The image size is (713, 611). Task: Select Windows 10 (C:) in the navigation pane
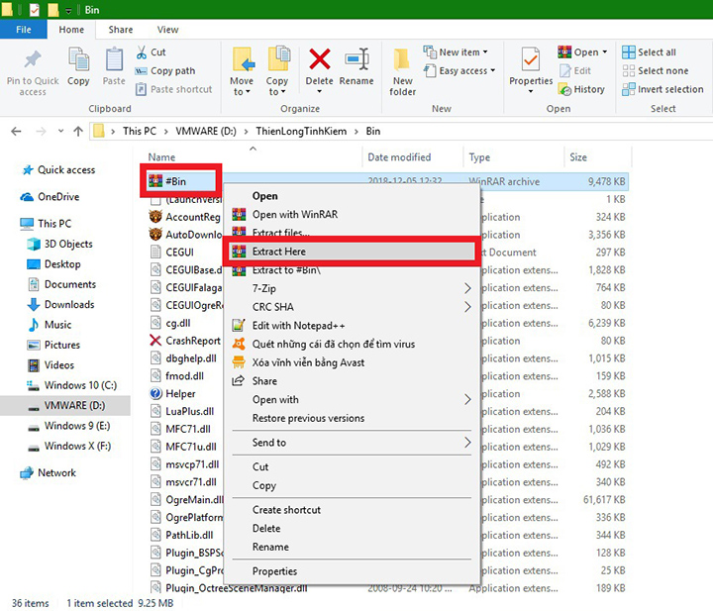[x=80, y=385]
